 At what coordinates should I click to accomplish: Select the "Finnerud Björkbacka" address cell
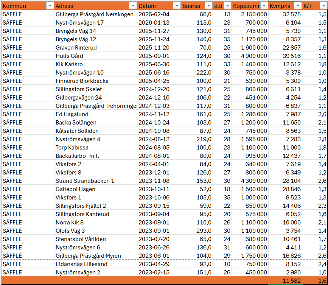pos(96,81)
